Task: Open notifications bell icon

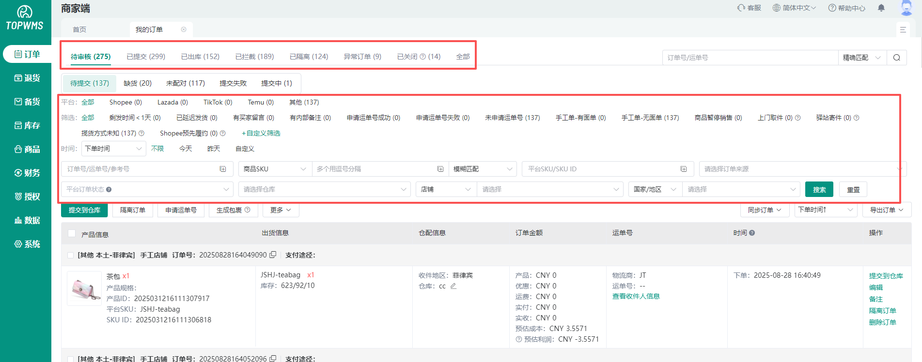Action: (x=881, y=8)
